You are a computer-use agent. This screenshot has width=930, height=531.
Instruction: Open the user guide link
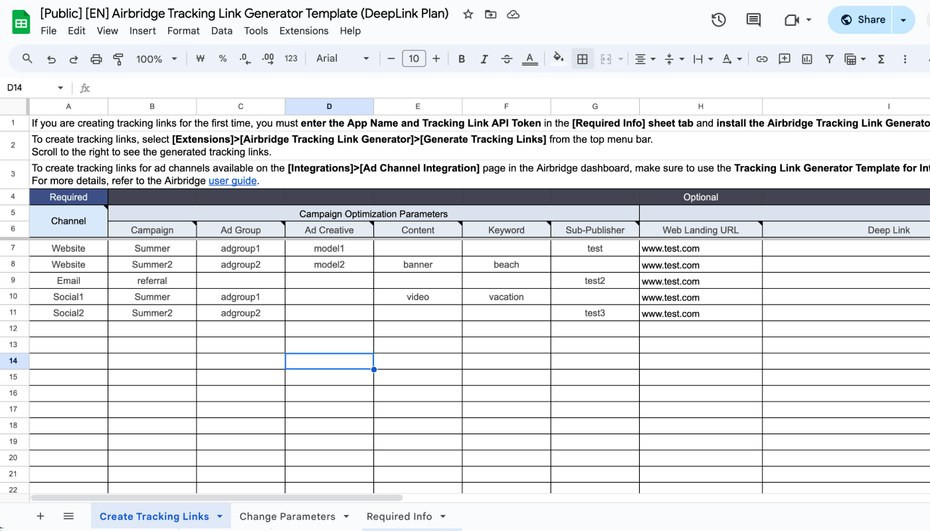(232, 181)
